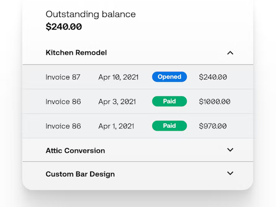Screen dimensions: 276x207
Task: Select the $1000.00 invoice amount
Action: coord(215,102)
